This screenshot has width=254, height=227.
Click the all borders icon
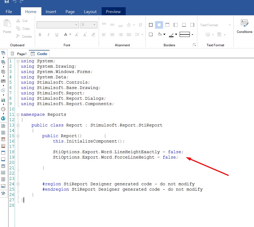(x=151, y=25)
